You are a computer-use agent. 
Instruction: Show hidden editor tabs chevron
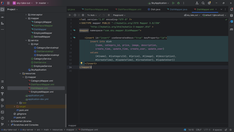tap(221, 9)
